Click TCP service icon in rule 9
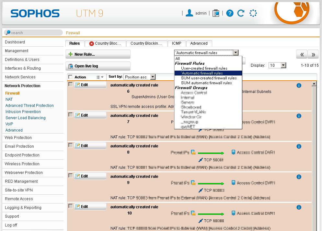 (x=201, y=191)
